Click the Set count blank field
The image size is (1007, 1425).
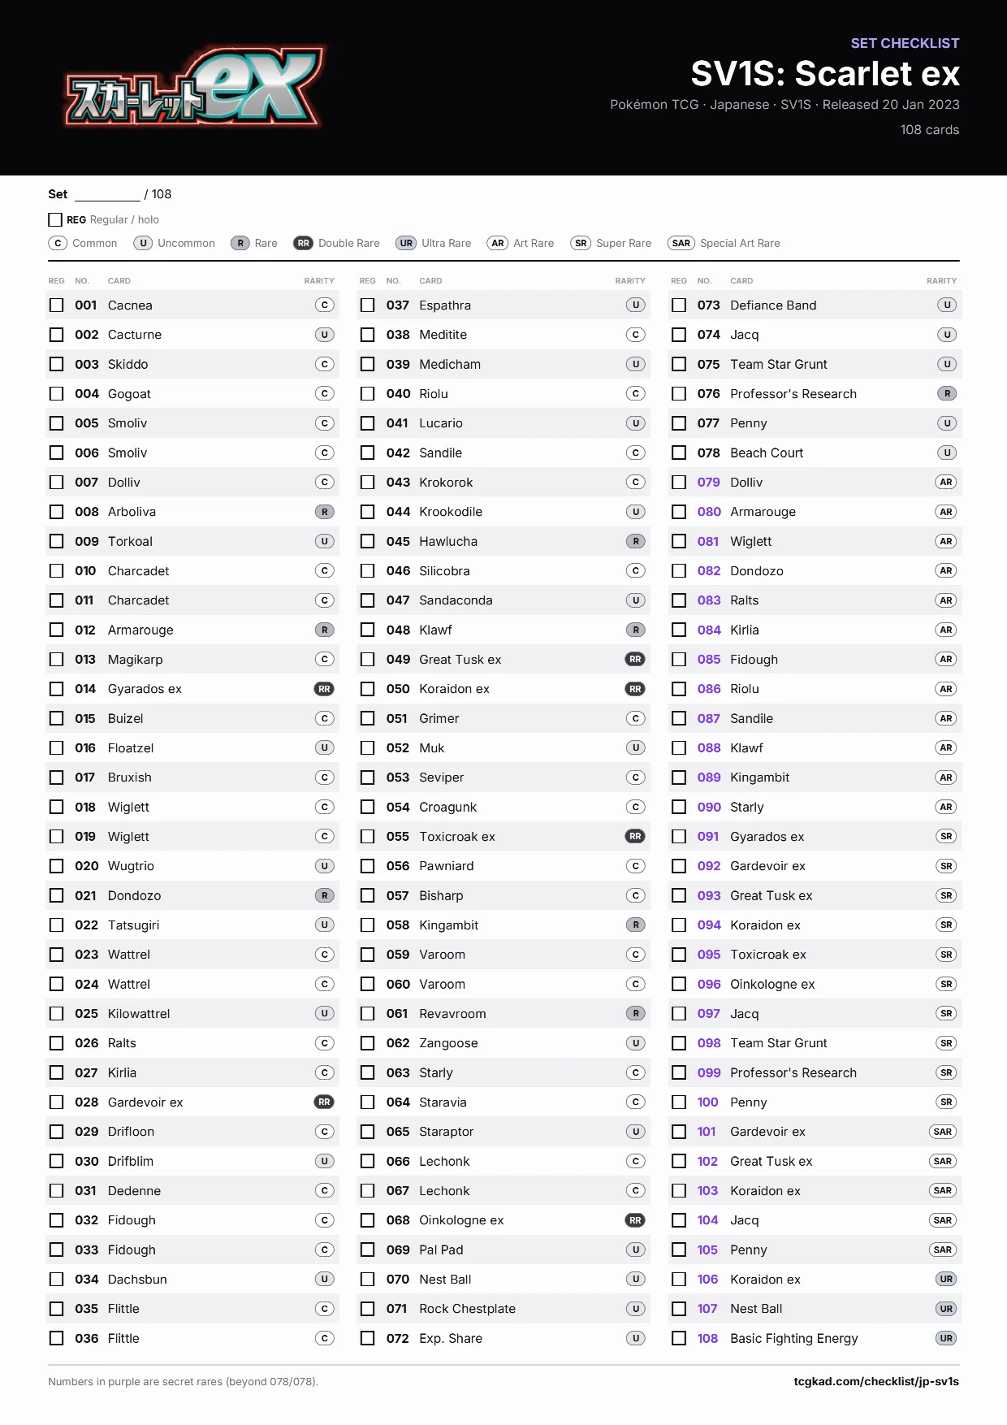click(x=107, y=194)
